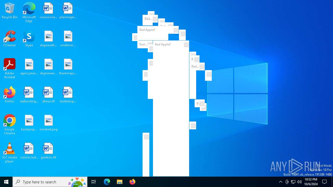The height and width of the screenshot is (187, 333).
Task: Select the coursescne Word document
Action: click(x=48, y=11)
